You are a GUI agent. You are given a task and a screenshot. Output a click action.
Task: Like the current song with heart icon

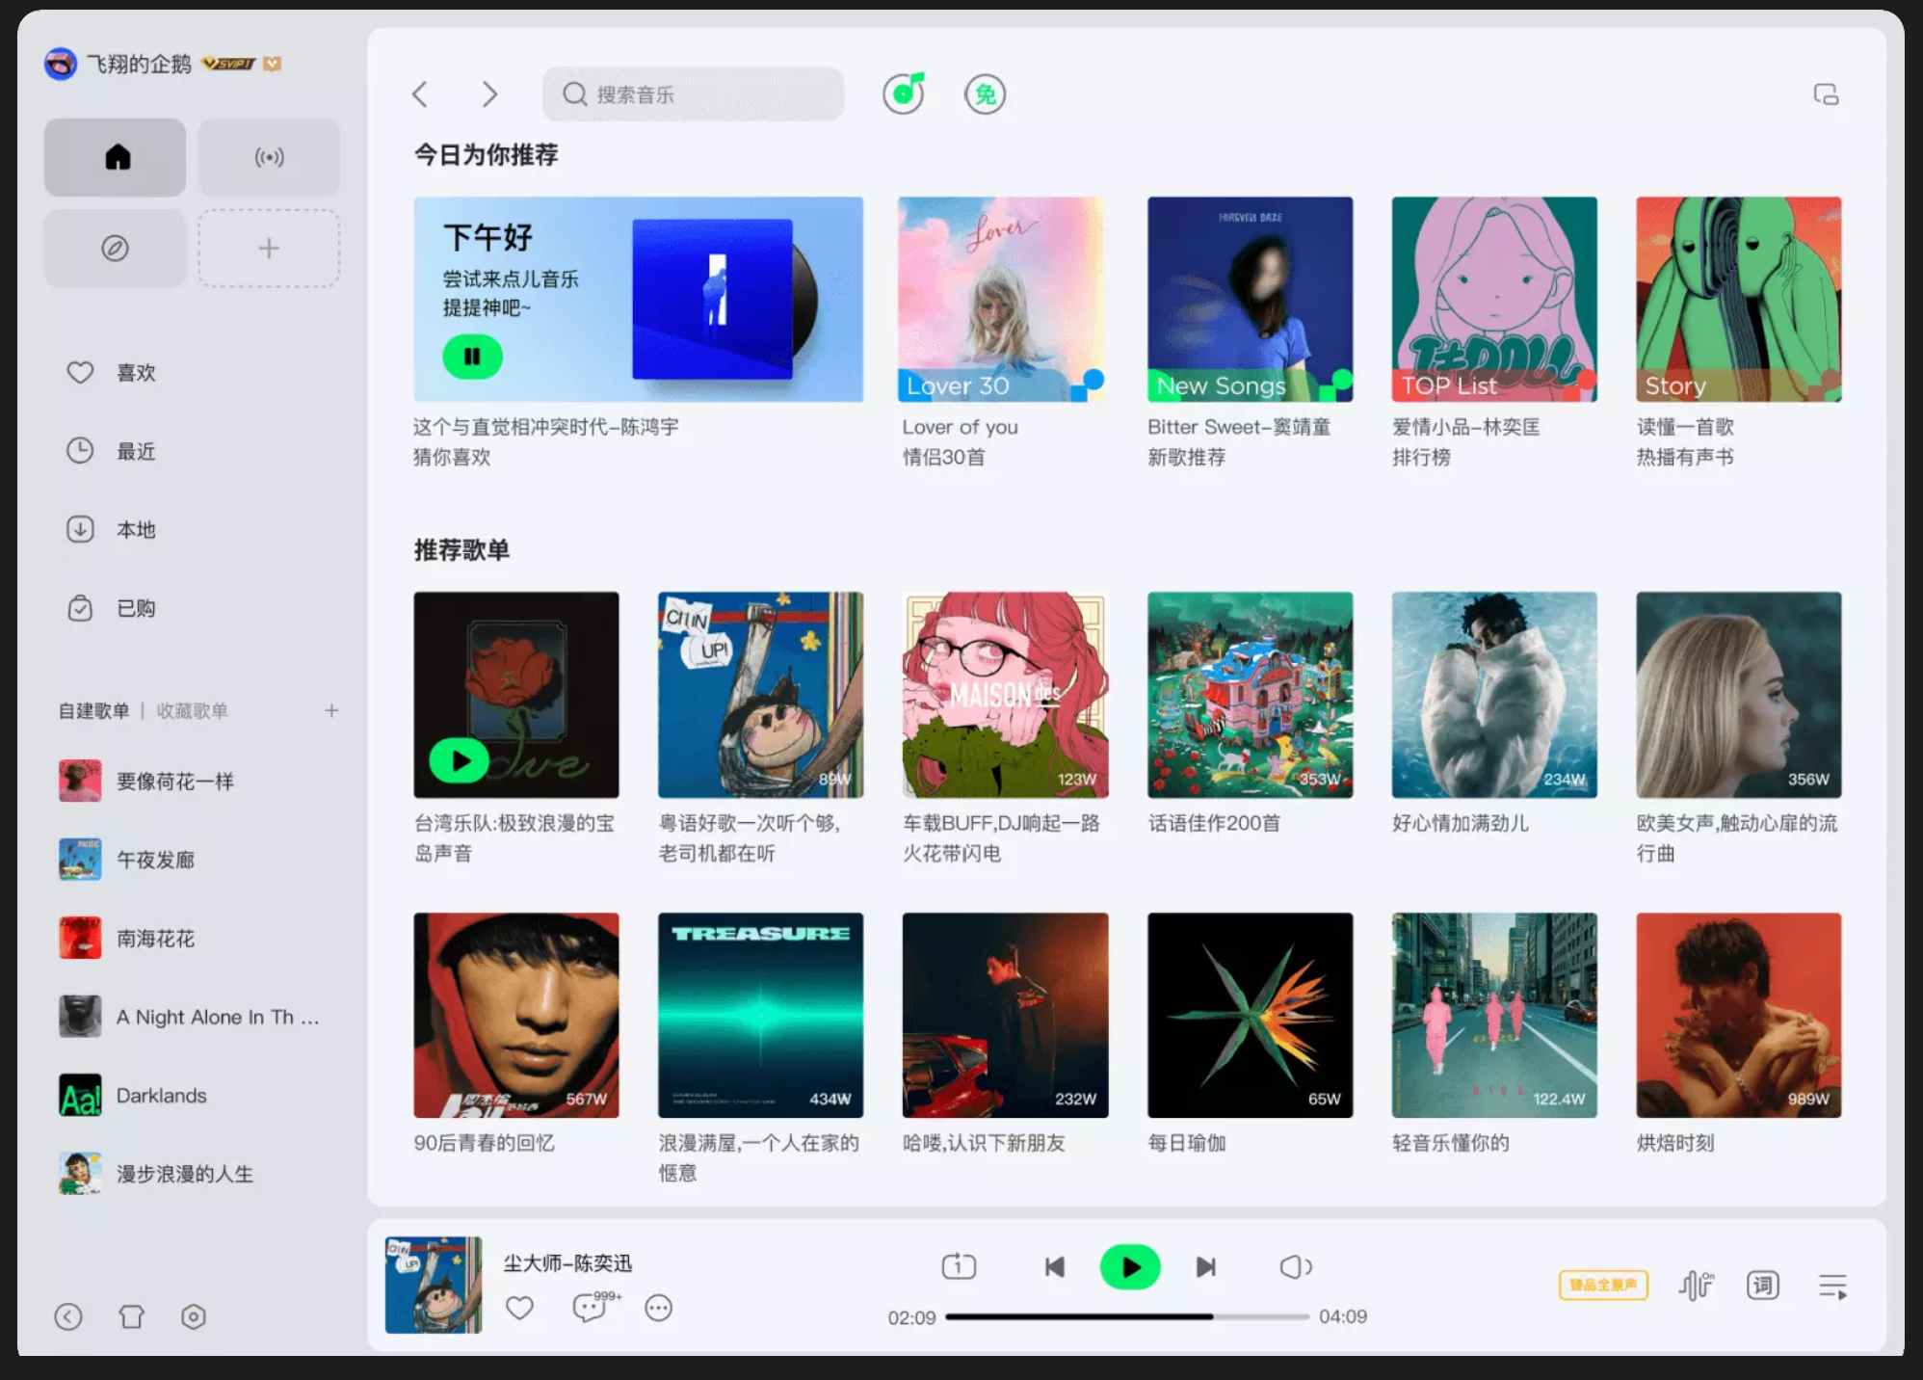519,1308
